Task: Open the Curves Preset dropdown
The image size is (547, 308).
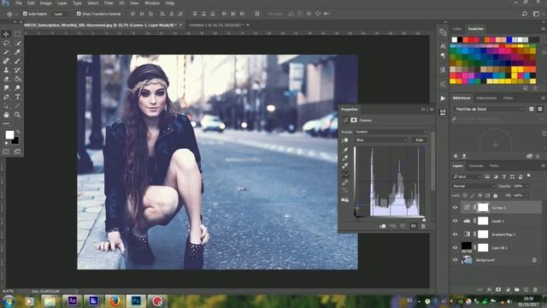Action: [391, 132]
